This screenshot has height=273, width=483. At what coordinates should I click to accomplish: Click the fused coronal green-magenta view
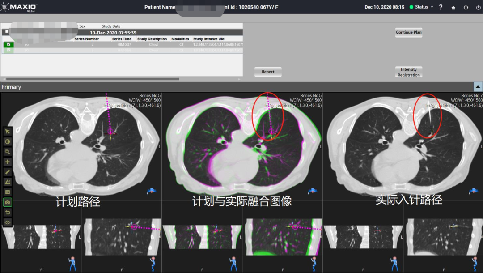(202, 237)
